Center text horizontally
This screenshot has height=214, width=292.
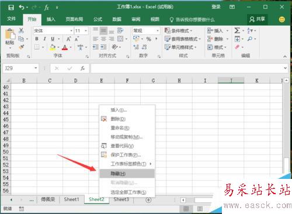click(x=103, y=39)
